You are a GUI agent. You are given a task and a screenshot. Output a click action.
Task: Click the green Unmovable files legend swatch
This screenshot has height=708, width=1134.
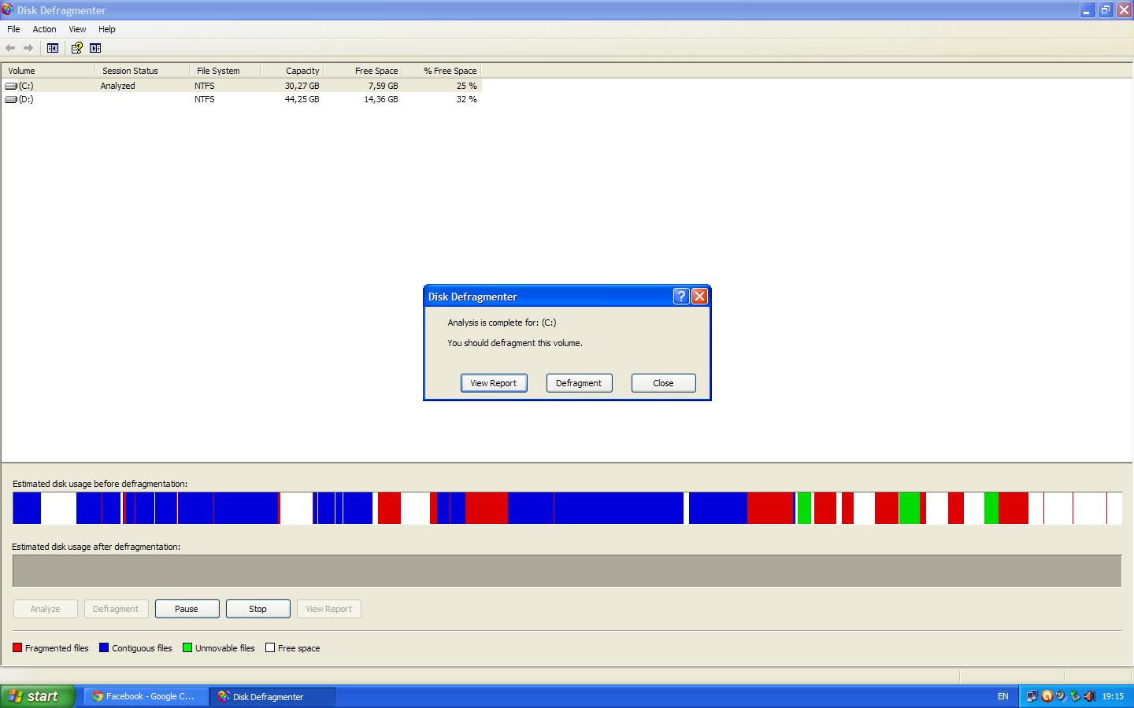187,647
